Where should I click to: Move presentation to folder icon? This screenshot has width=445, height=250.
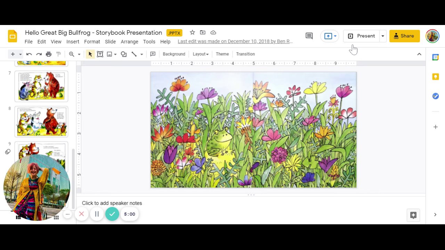pos(203,33)
